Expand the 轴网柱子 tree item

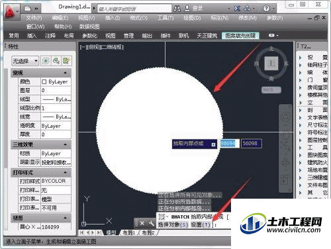pyautogui.click(x=300, y=65)
